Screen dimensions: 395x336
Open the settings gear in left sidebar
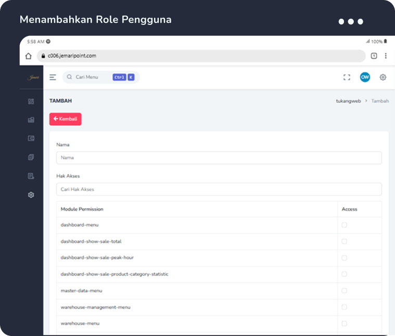(31, 195)
